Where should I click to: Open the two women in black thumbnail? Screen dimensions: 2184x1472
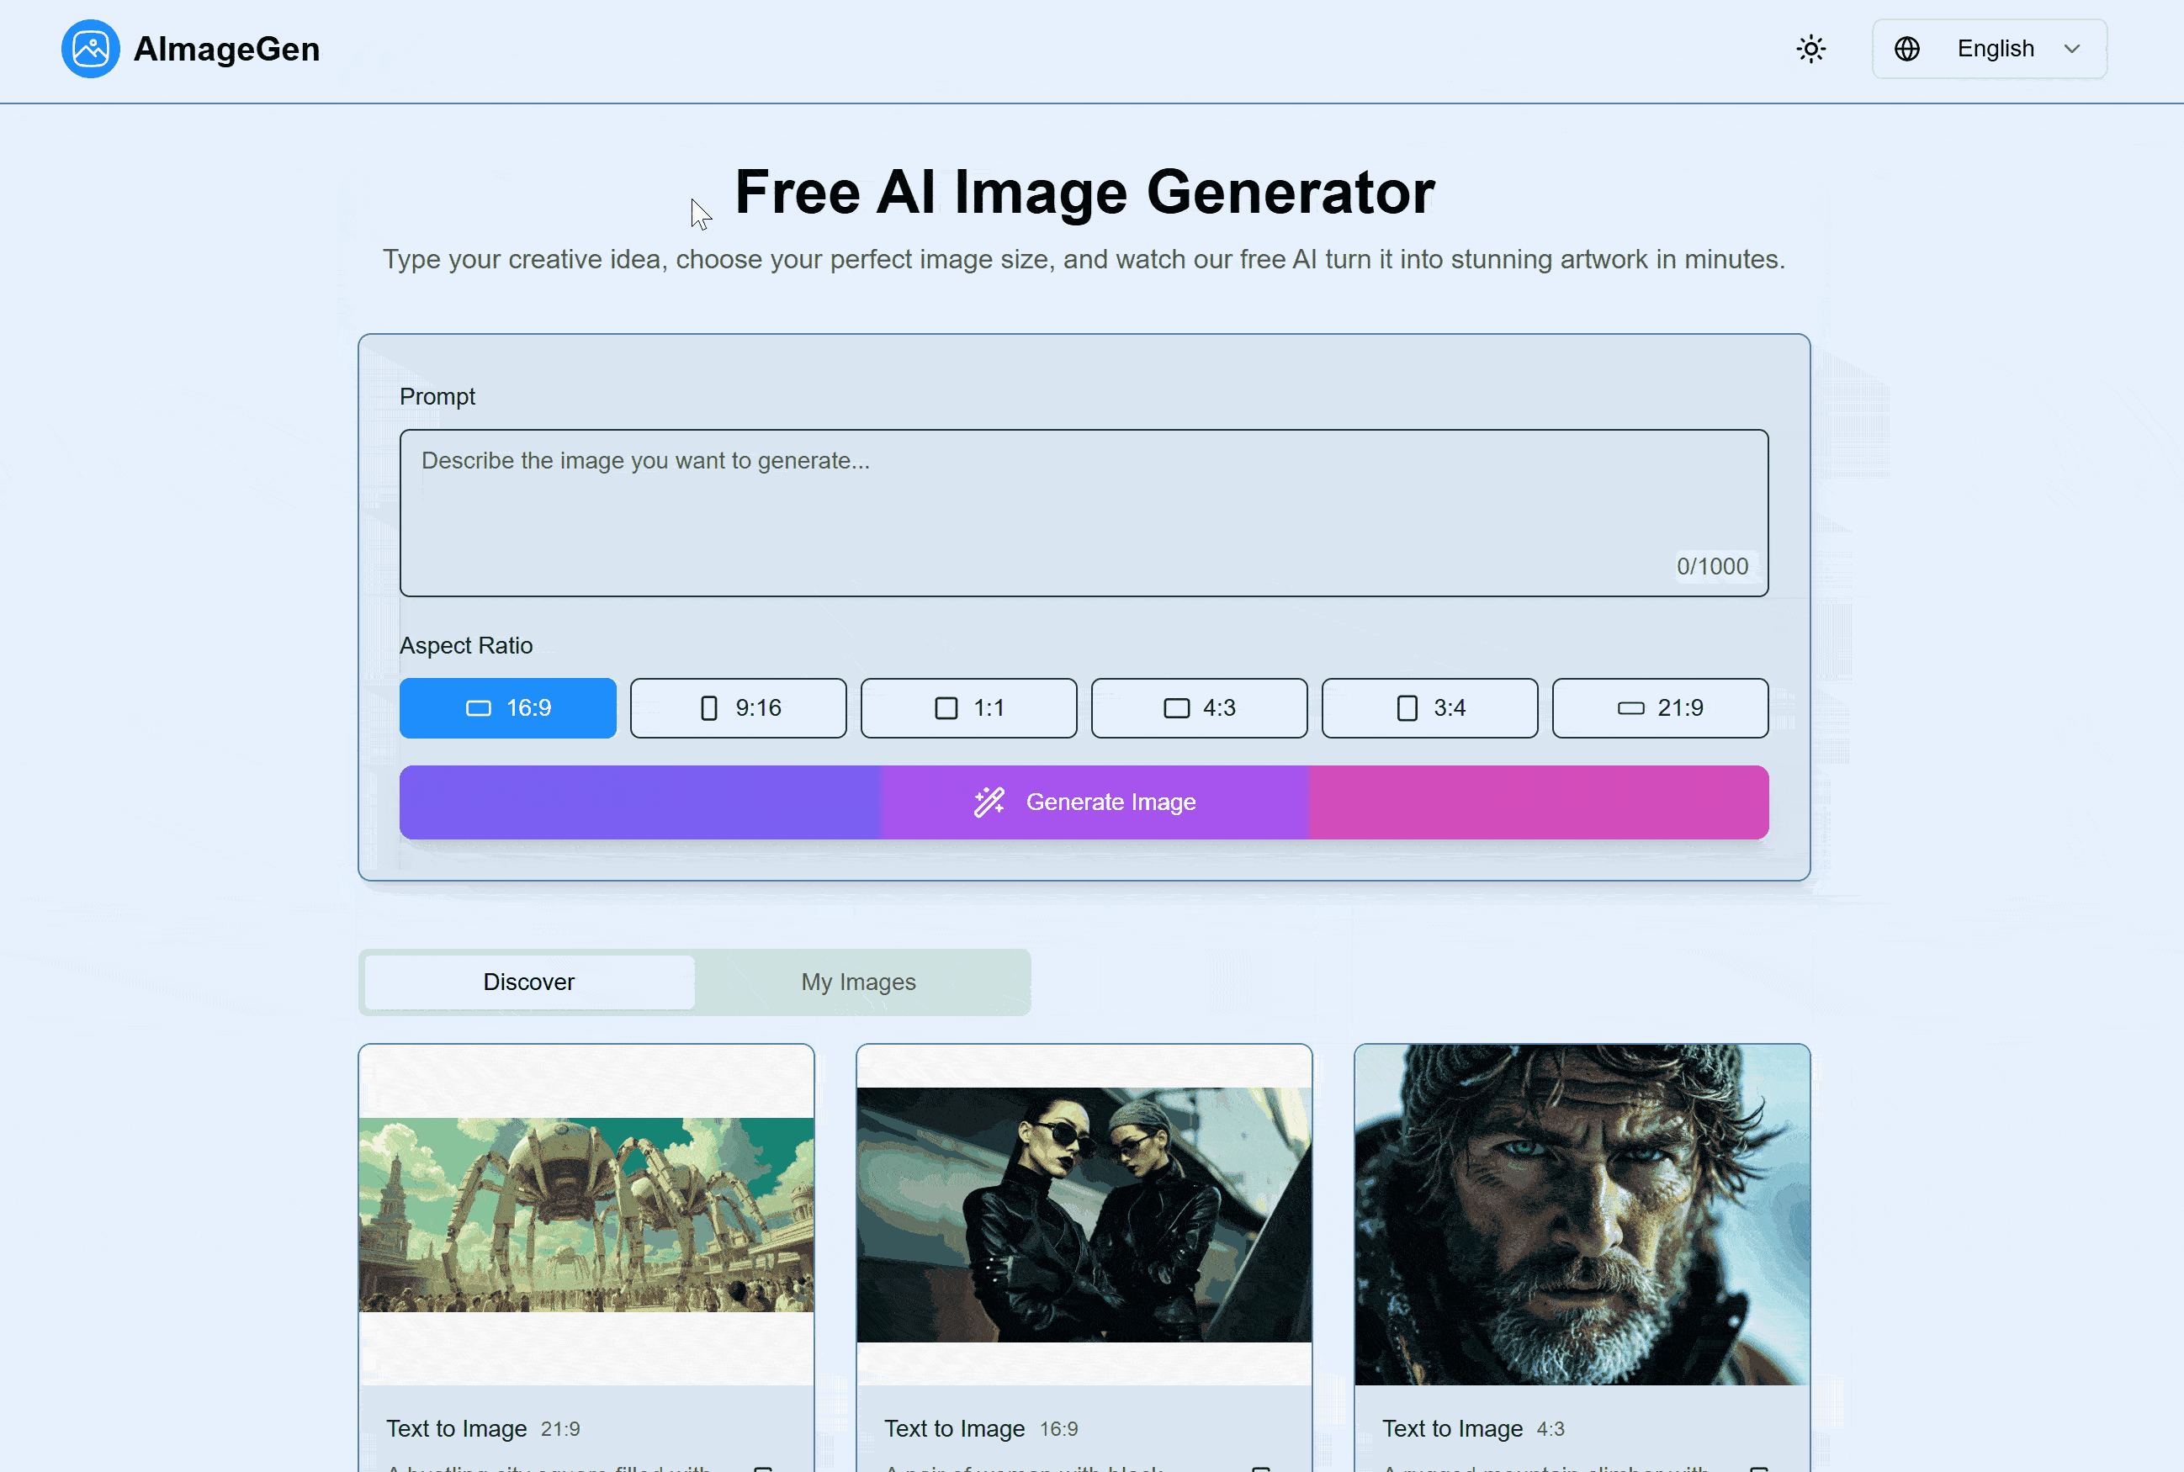pyautogui.click(x=1083, y=1213)
